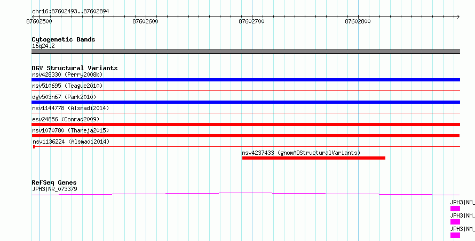Image resolution: width=475 pixels, height=241 pixels.
Task: Click the thin red line for nsv510695
Action: [246, 90]
